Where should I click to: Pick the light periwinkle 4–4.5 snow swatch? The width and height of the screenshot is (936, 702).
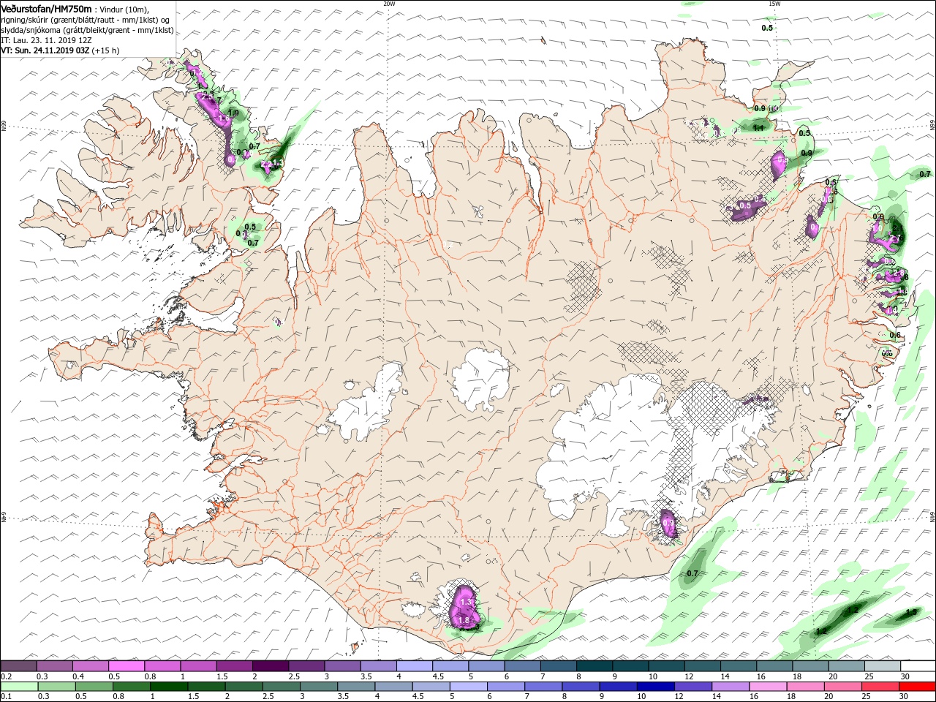tap(415, 665)
